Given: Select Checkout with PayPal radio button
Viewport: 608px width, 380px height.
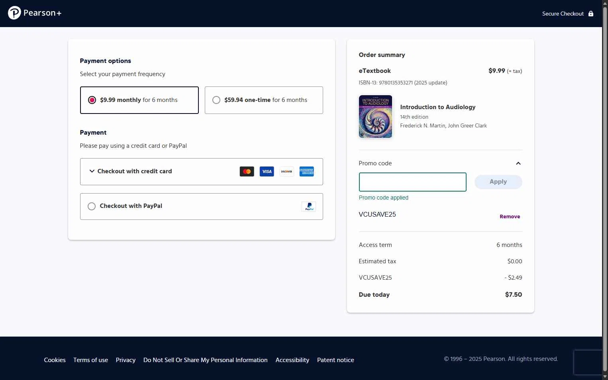Looking at the screenshot, I should pos(92,206).
